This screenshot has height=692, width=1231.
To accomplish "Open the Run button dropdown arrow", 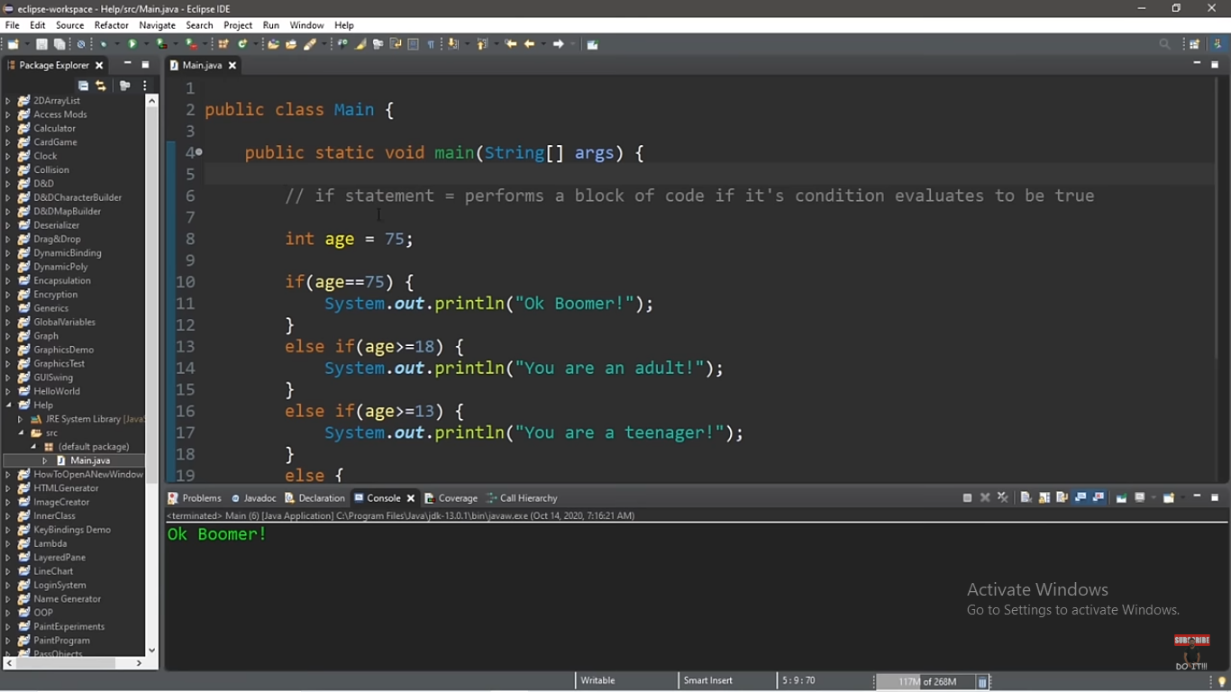I will 146,44.
